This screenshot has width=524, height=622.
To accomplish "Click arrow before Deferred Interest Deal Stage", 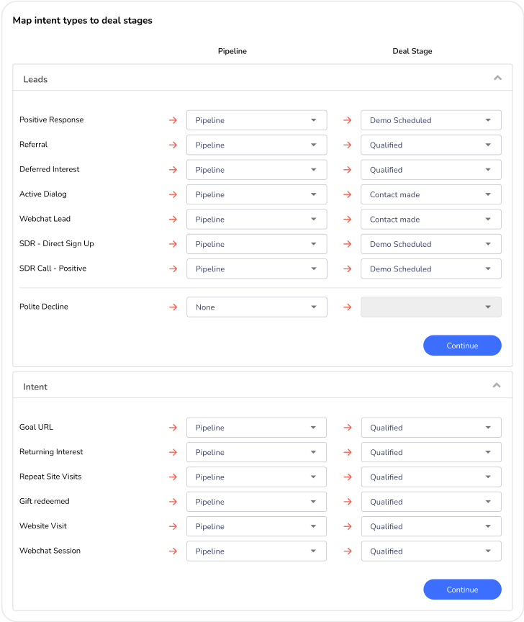I will (x=348, y=170).
